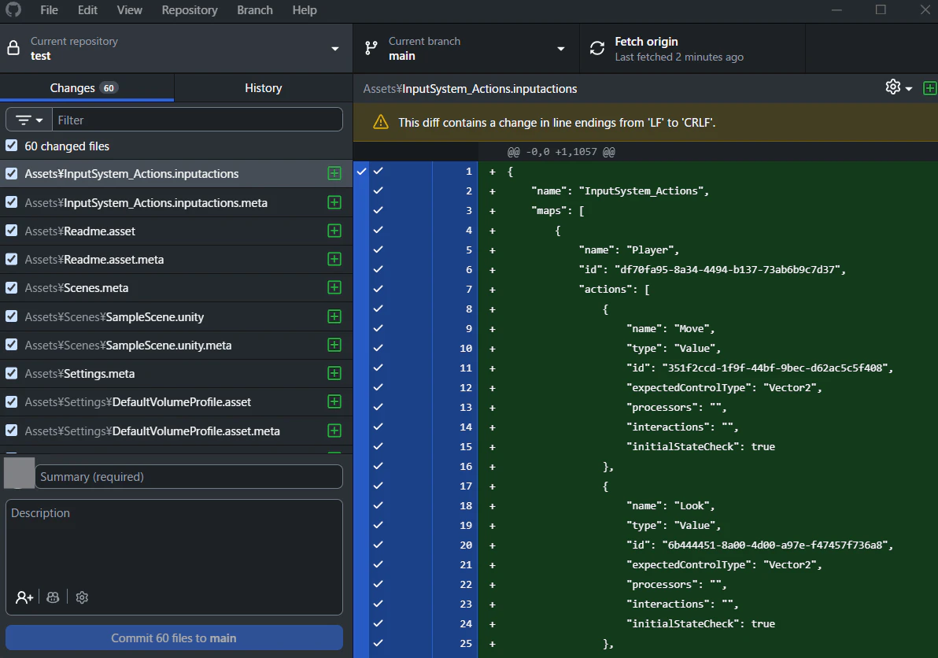Click the GitHub logo icon
Viewport: 938px width, 658px height.
coord(13,9)
